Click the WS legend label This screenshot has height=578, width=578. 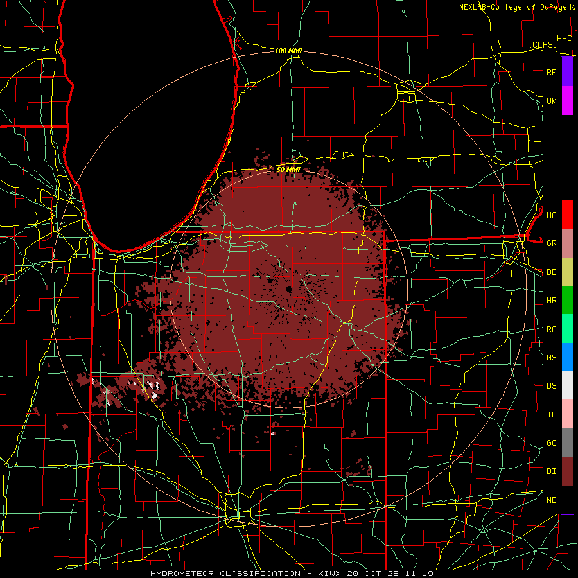pyautogui.click(x=551, y=358)
